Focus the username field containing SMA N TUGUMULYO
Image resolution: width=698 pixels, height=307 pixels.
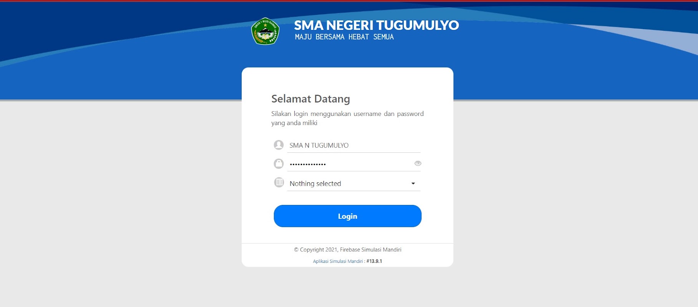click(354, 145)
